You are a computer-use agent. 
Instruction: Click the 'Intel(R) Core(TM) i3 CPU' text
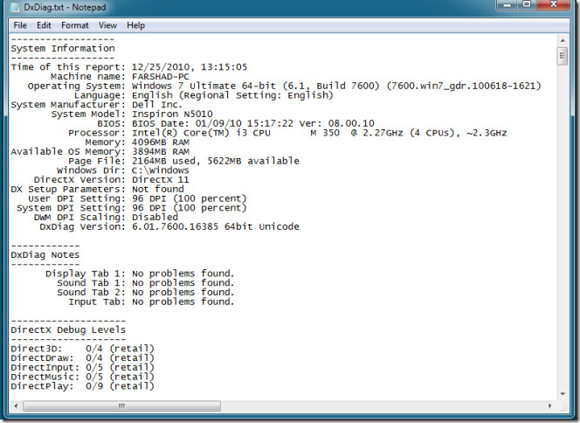coord(201,133)
